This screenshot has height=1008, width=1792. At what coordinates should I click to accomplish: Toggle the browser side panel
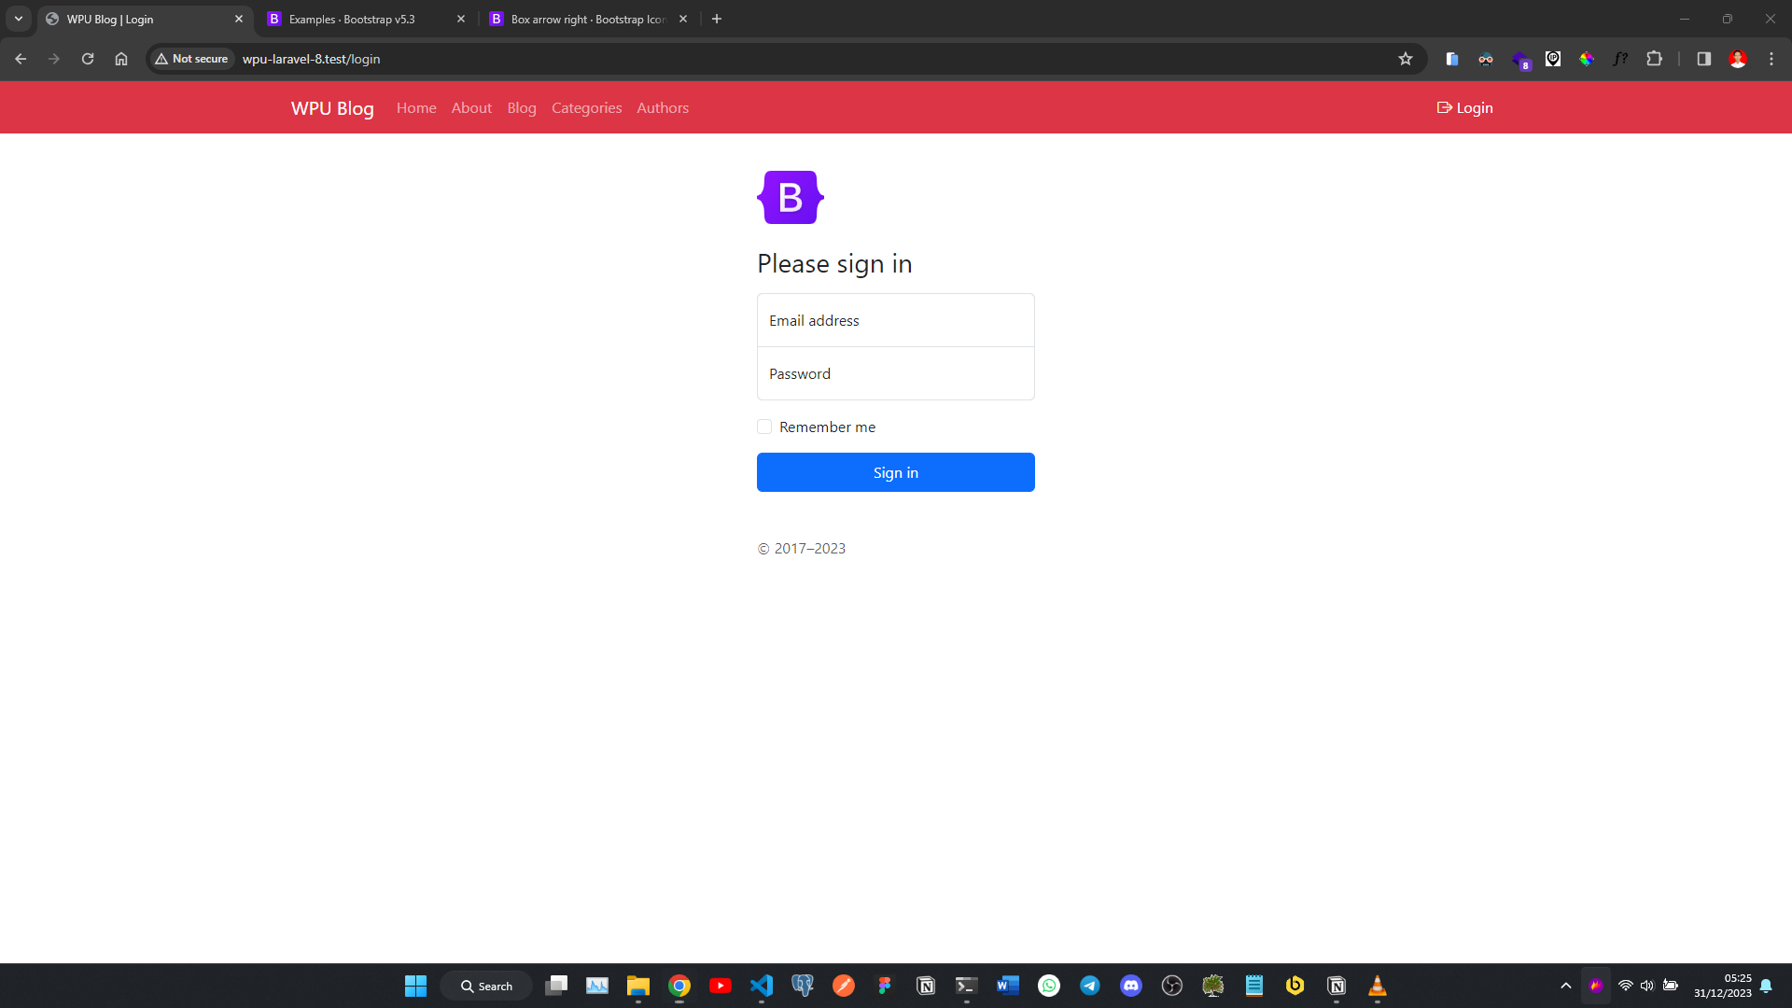click(1702, 58)
